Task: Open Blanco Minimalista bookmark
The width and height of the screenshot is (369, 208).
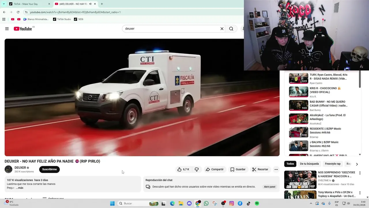Action: (36, 19)
